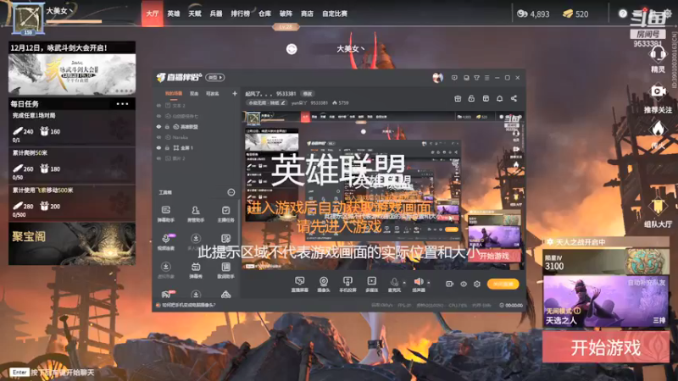Add 摄像头 camera source
The width and height of the screenshot is (678, 381).
tap(324, 284)
